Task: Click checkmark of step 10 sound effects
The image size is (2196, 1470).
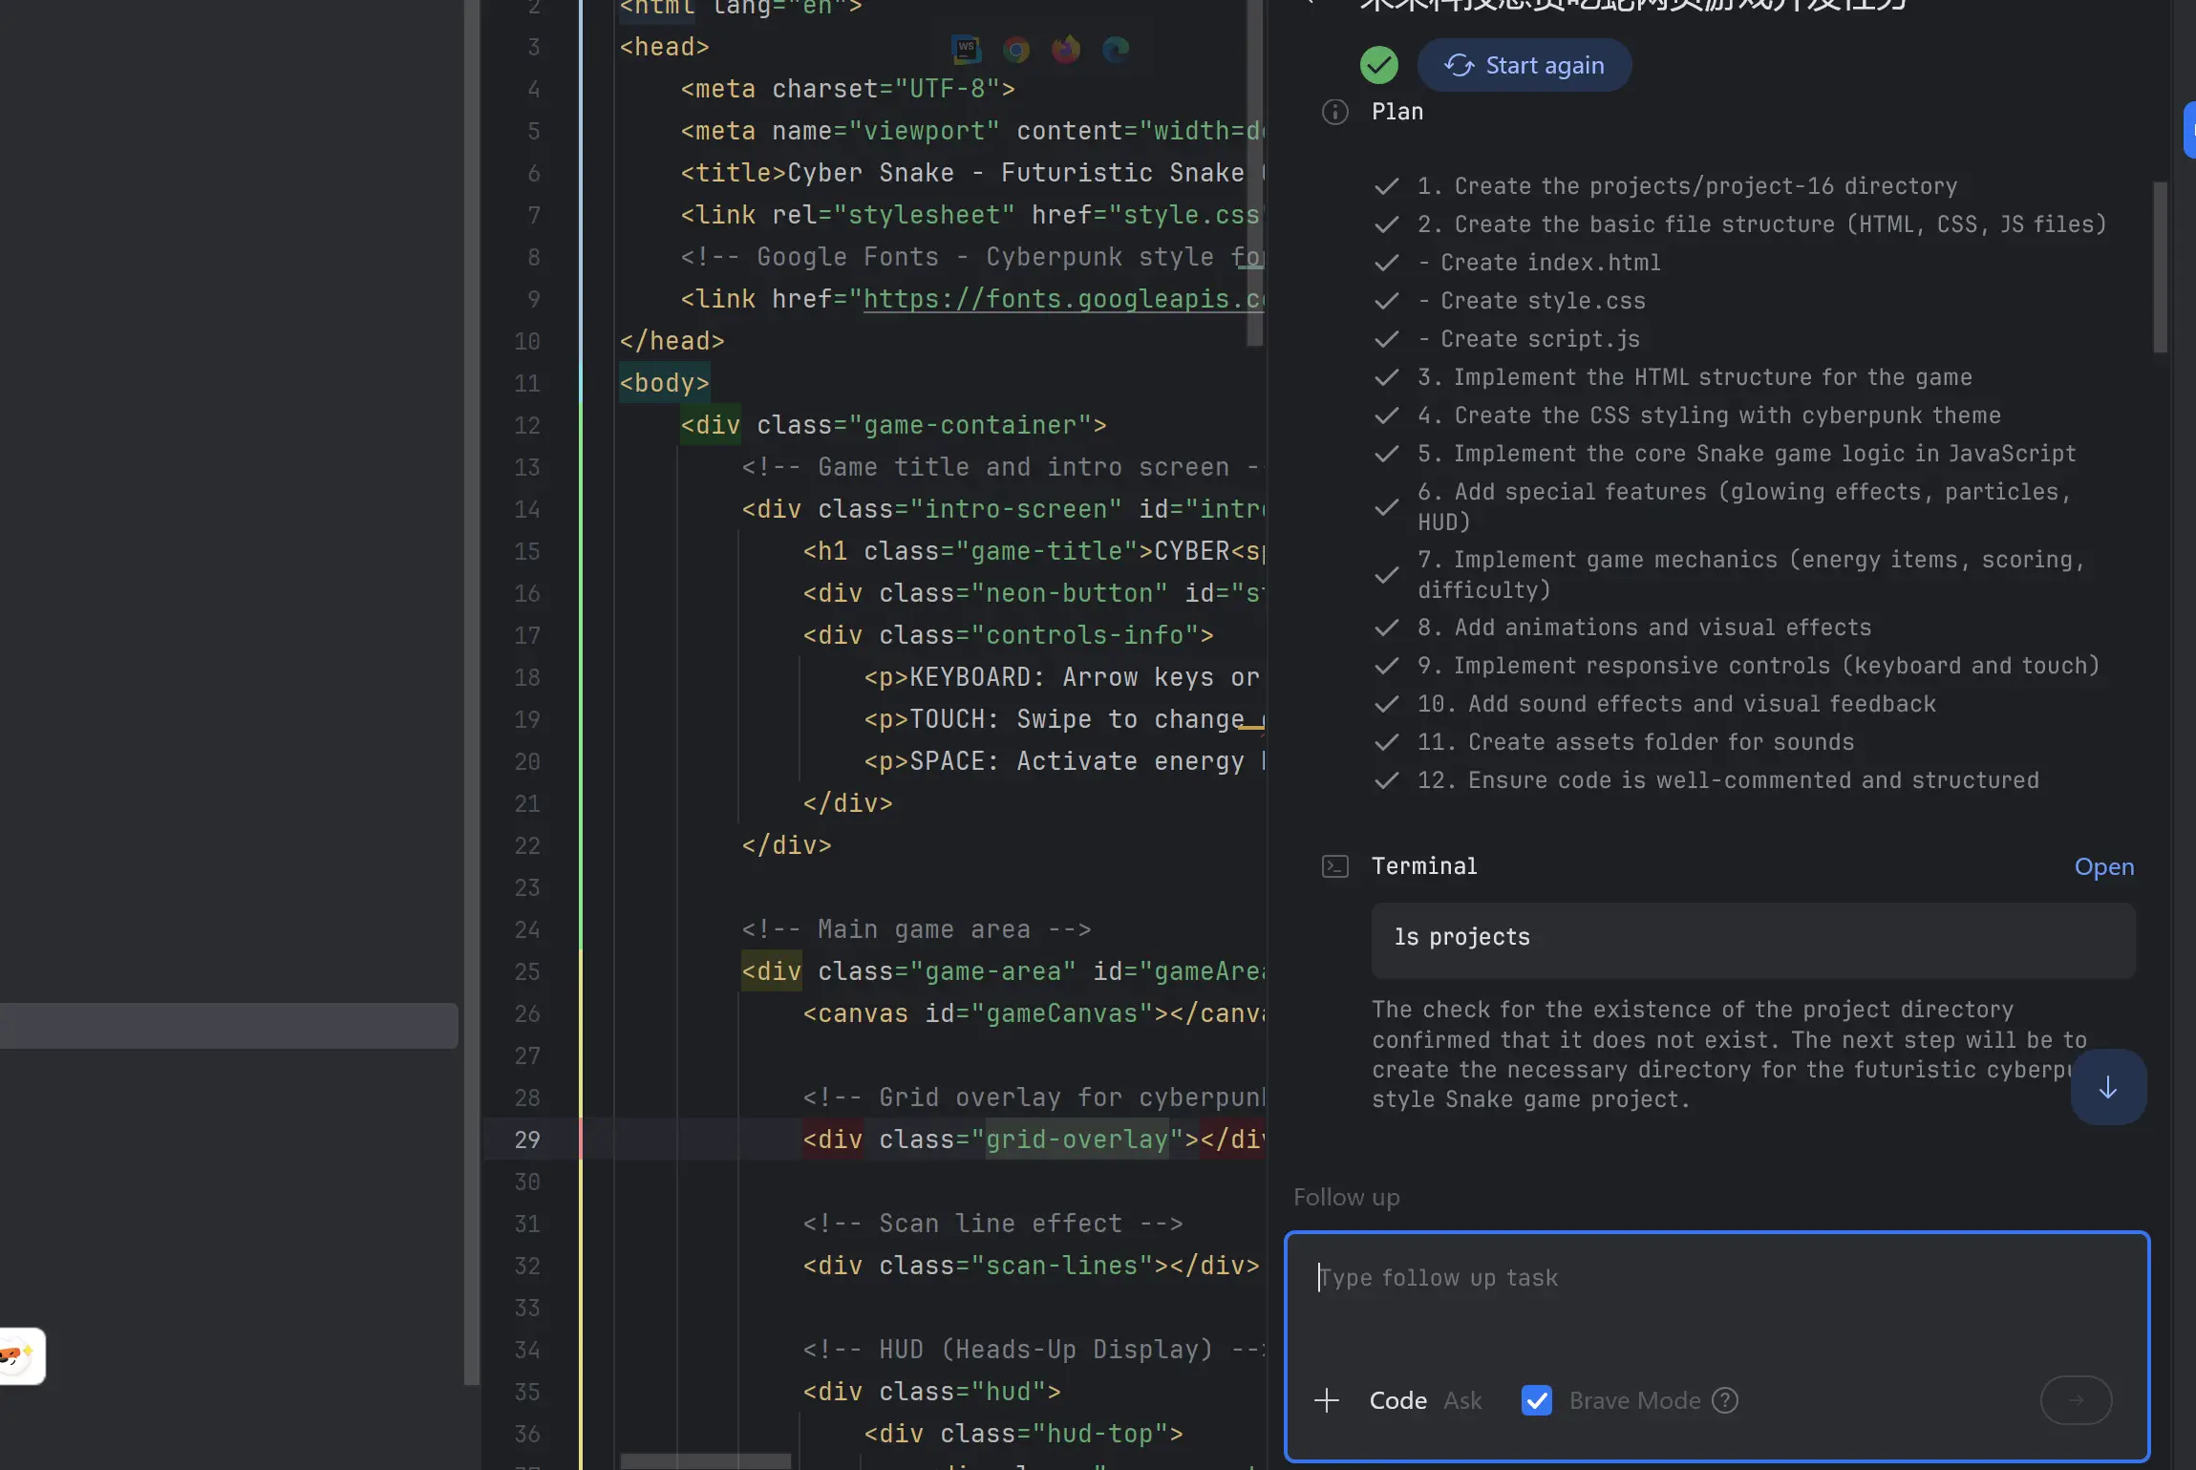Action: [1386, 704]
